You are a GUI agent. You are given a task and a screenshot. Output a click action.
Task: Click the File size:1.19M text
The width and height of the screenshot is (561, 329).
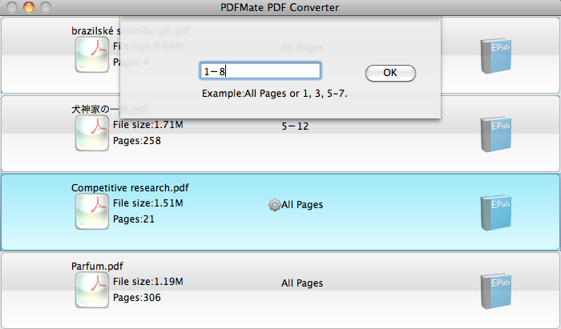point(148,282)
